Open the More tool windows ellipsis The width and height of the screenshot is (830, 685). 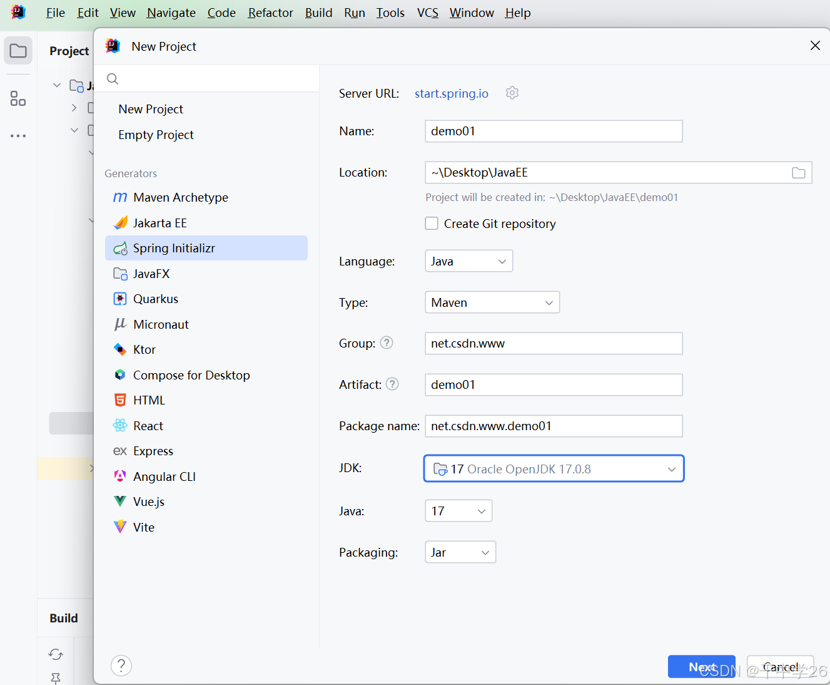coord(18,136)
